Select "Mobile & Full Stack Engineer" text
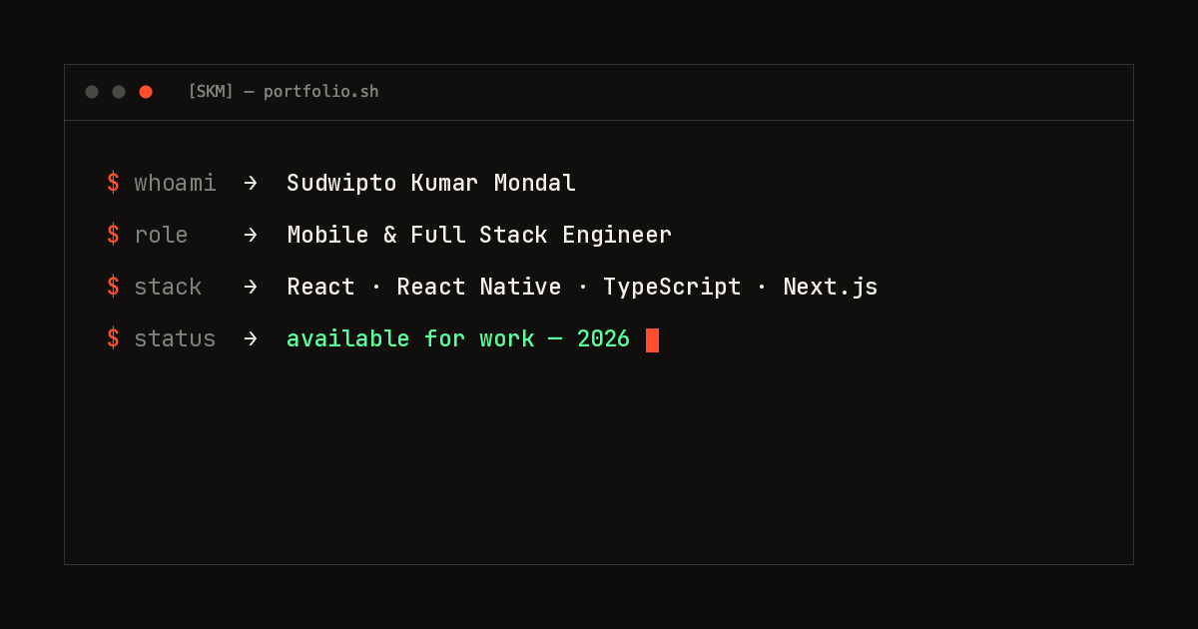 (x=479, y=235)
